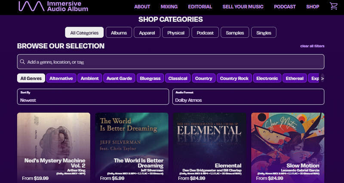Go to the MIXING page

pos(169,6)
